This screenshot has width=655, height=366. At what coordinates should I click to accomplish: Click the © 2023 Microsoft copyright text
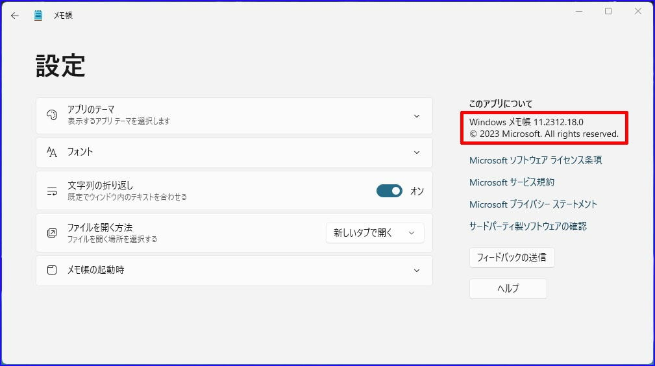[x=544, y=134]
